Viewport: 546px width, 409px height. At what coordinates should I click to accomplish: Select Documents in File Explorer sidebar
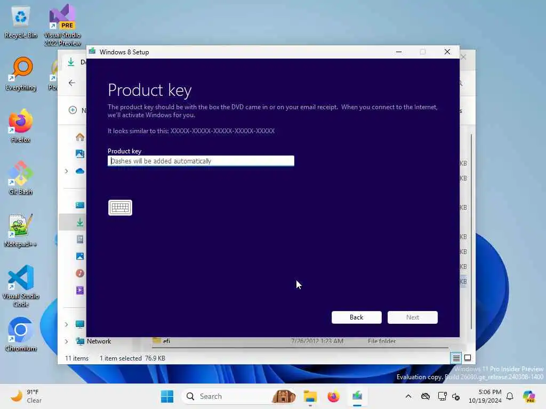coord(80,239)
